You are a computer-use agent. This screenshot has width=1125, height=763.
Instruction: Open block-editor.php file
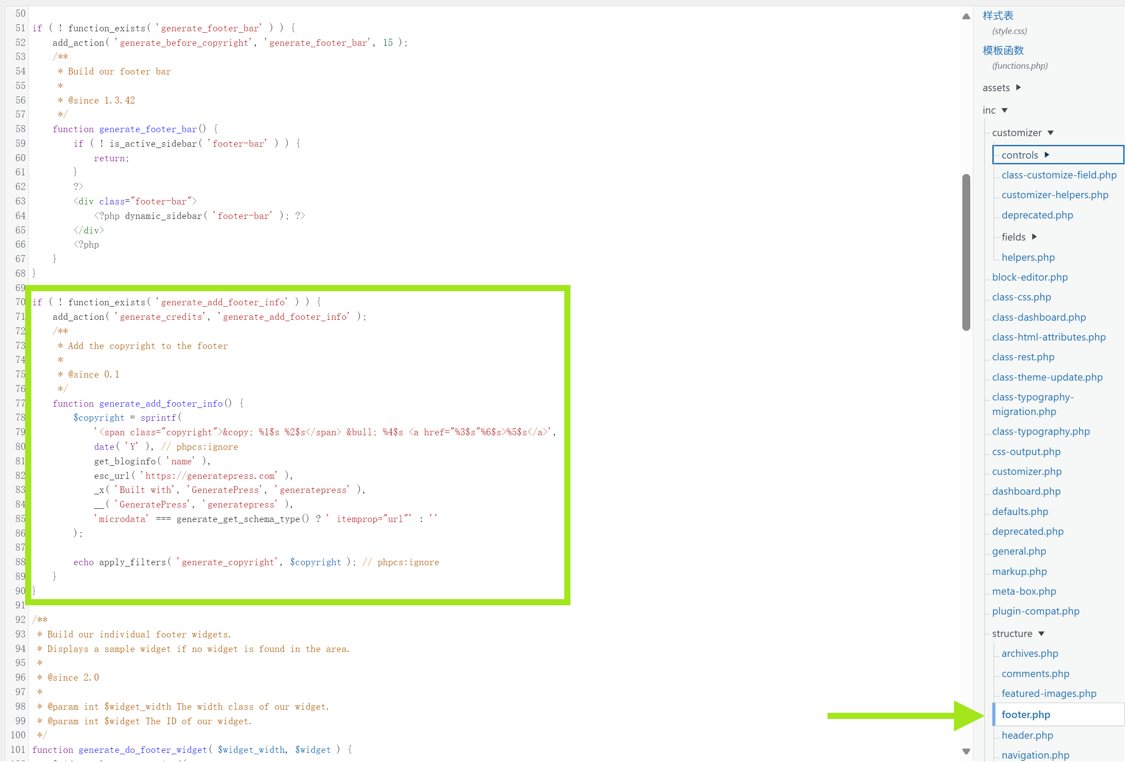[x=1030, y=277]
